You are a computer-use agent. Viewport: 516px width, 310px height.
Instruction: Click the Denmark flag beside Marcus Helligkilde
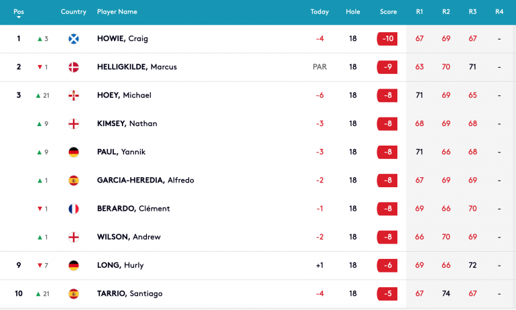[74, 67]
